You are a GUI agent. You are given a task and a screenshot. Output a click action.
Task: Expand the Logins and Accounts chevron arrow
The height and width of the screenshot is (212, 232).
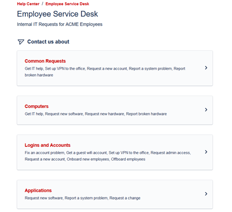pos(206,152)
